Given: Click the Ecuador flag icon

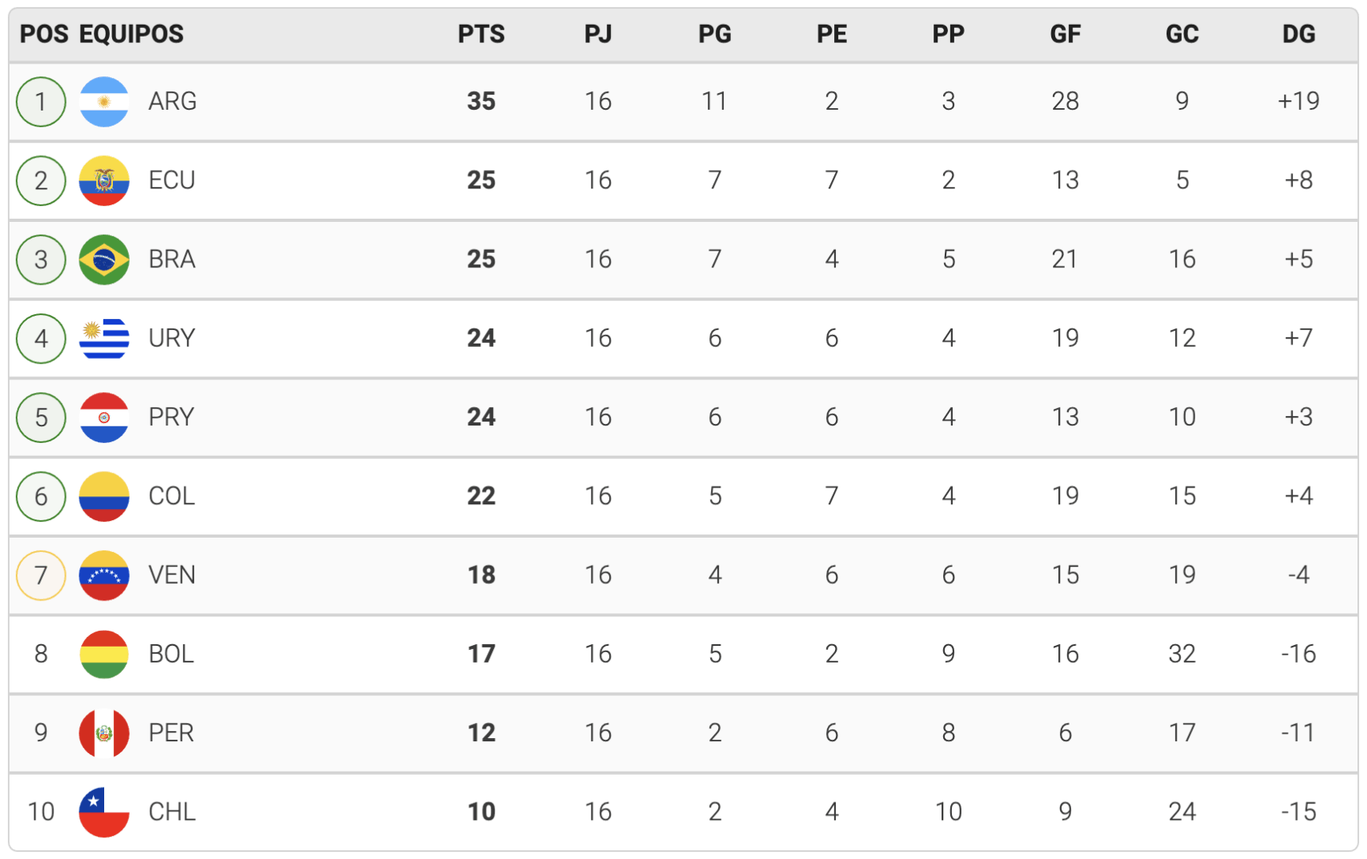Looking at the screenshot, I should (104, 181).
